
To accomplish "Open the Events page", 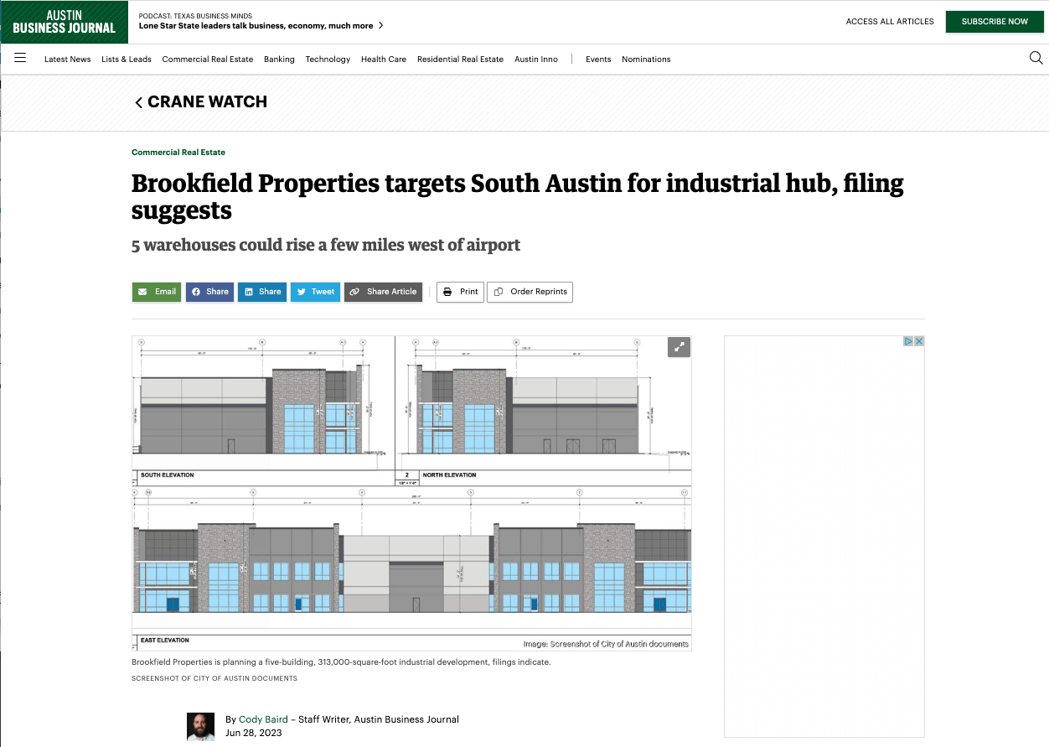I will coord(598,60).
